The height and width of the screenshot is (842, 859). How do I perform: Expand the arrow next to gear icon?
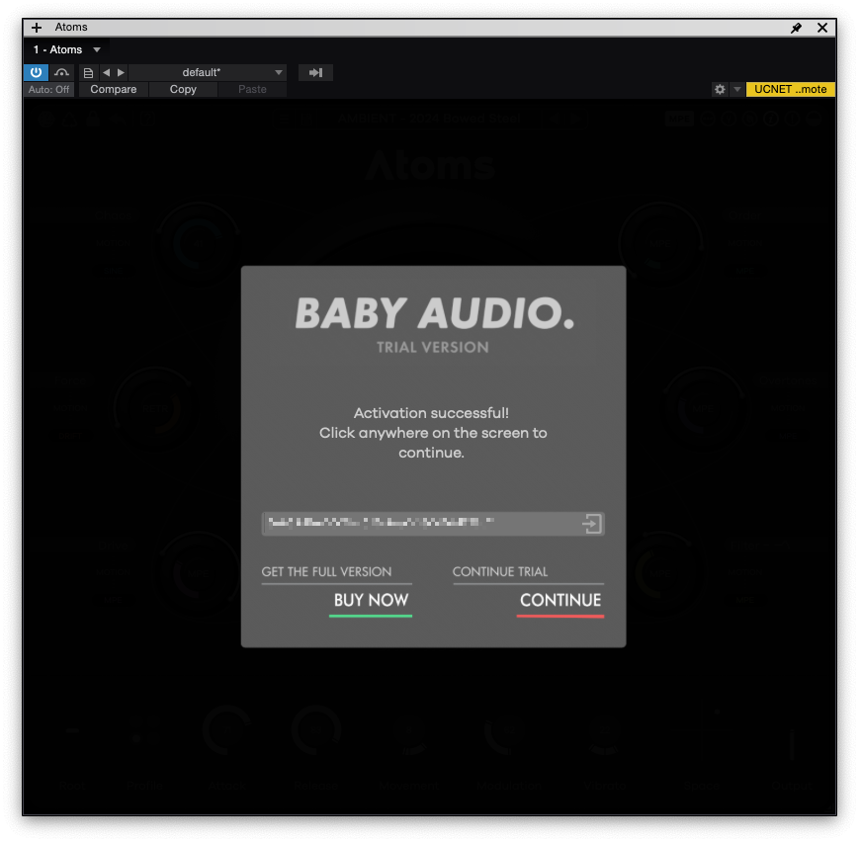tap(737, 89)
